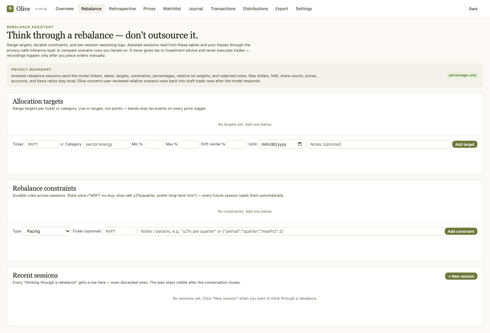Navigate to the Transactions tab
The width and height of the screenshot is (490, 333).
[223, 9]
